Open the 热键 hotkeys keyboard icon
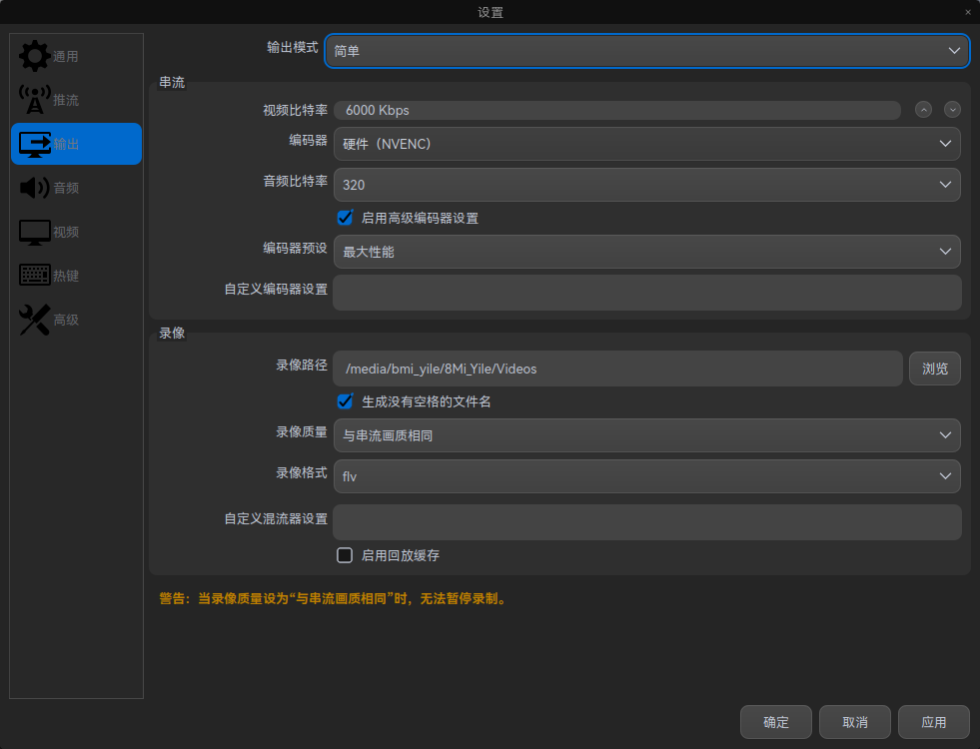980x749 pixels. [34, 276]
